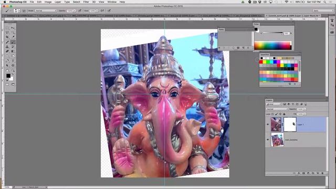Screen dimensions: 336x189
Task: Select the Eraser tool
Action: (7, 51)
